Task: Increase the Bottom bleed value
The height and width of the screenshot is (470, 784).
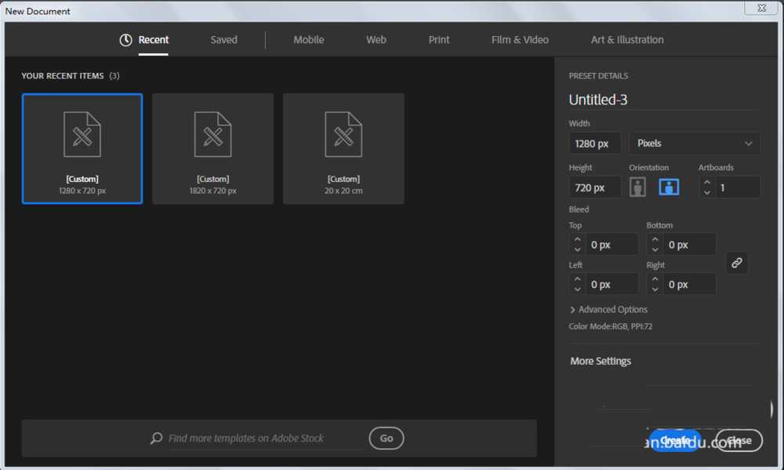Action: pos(655,239)
